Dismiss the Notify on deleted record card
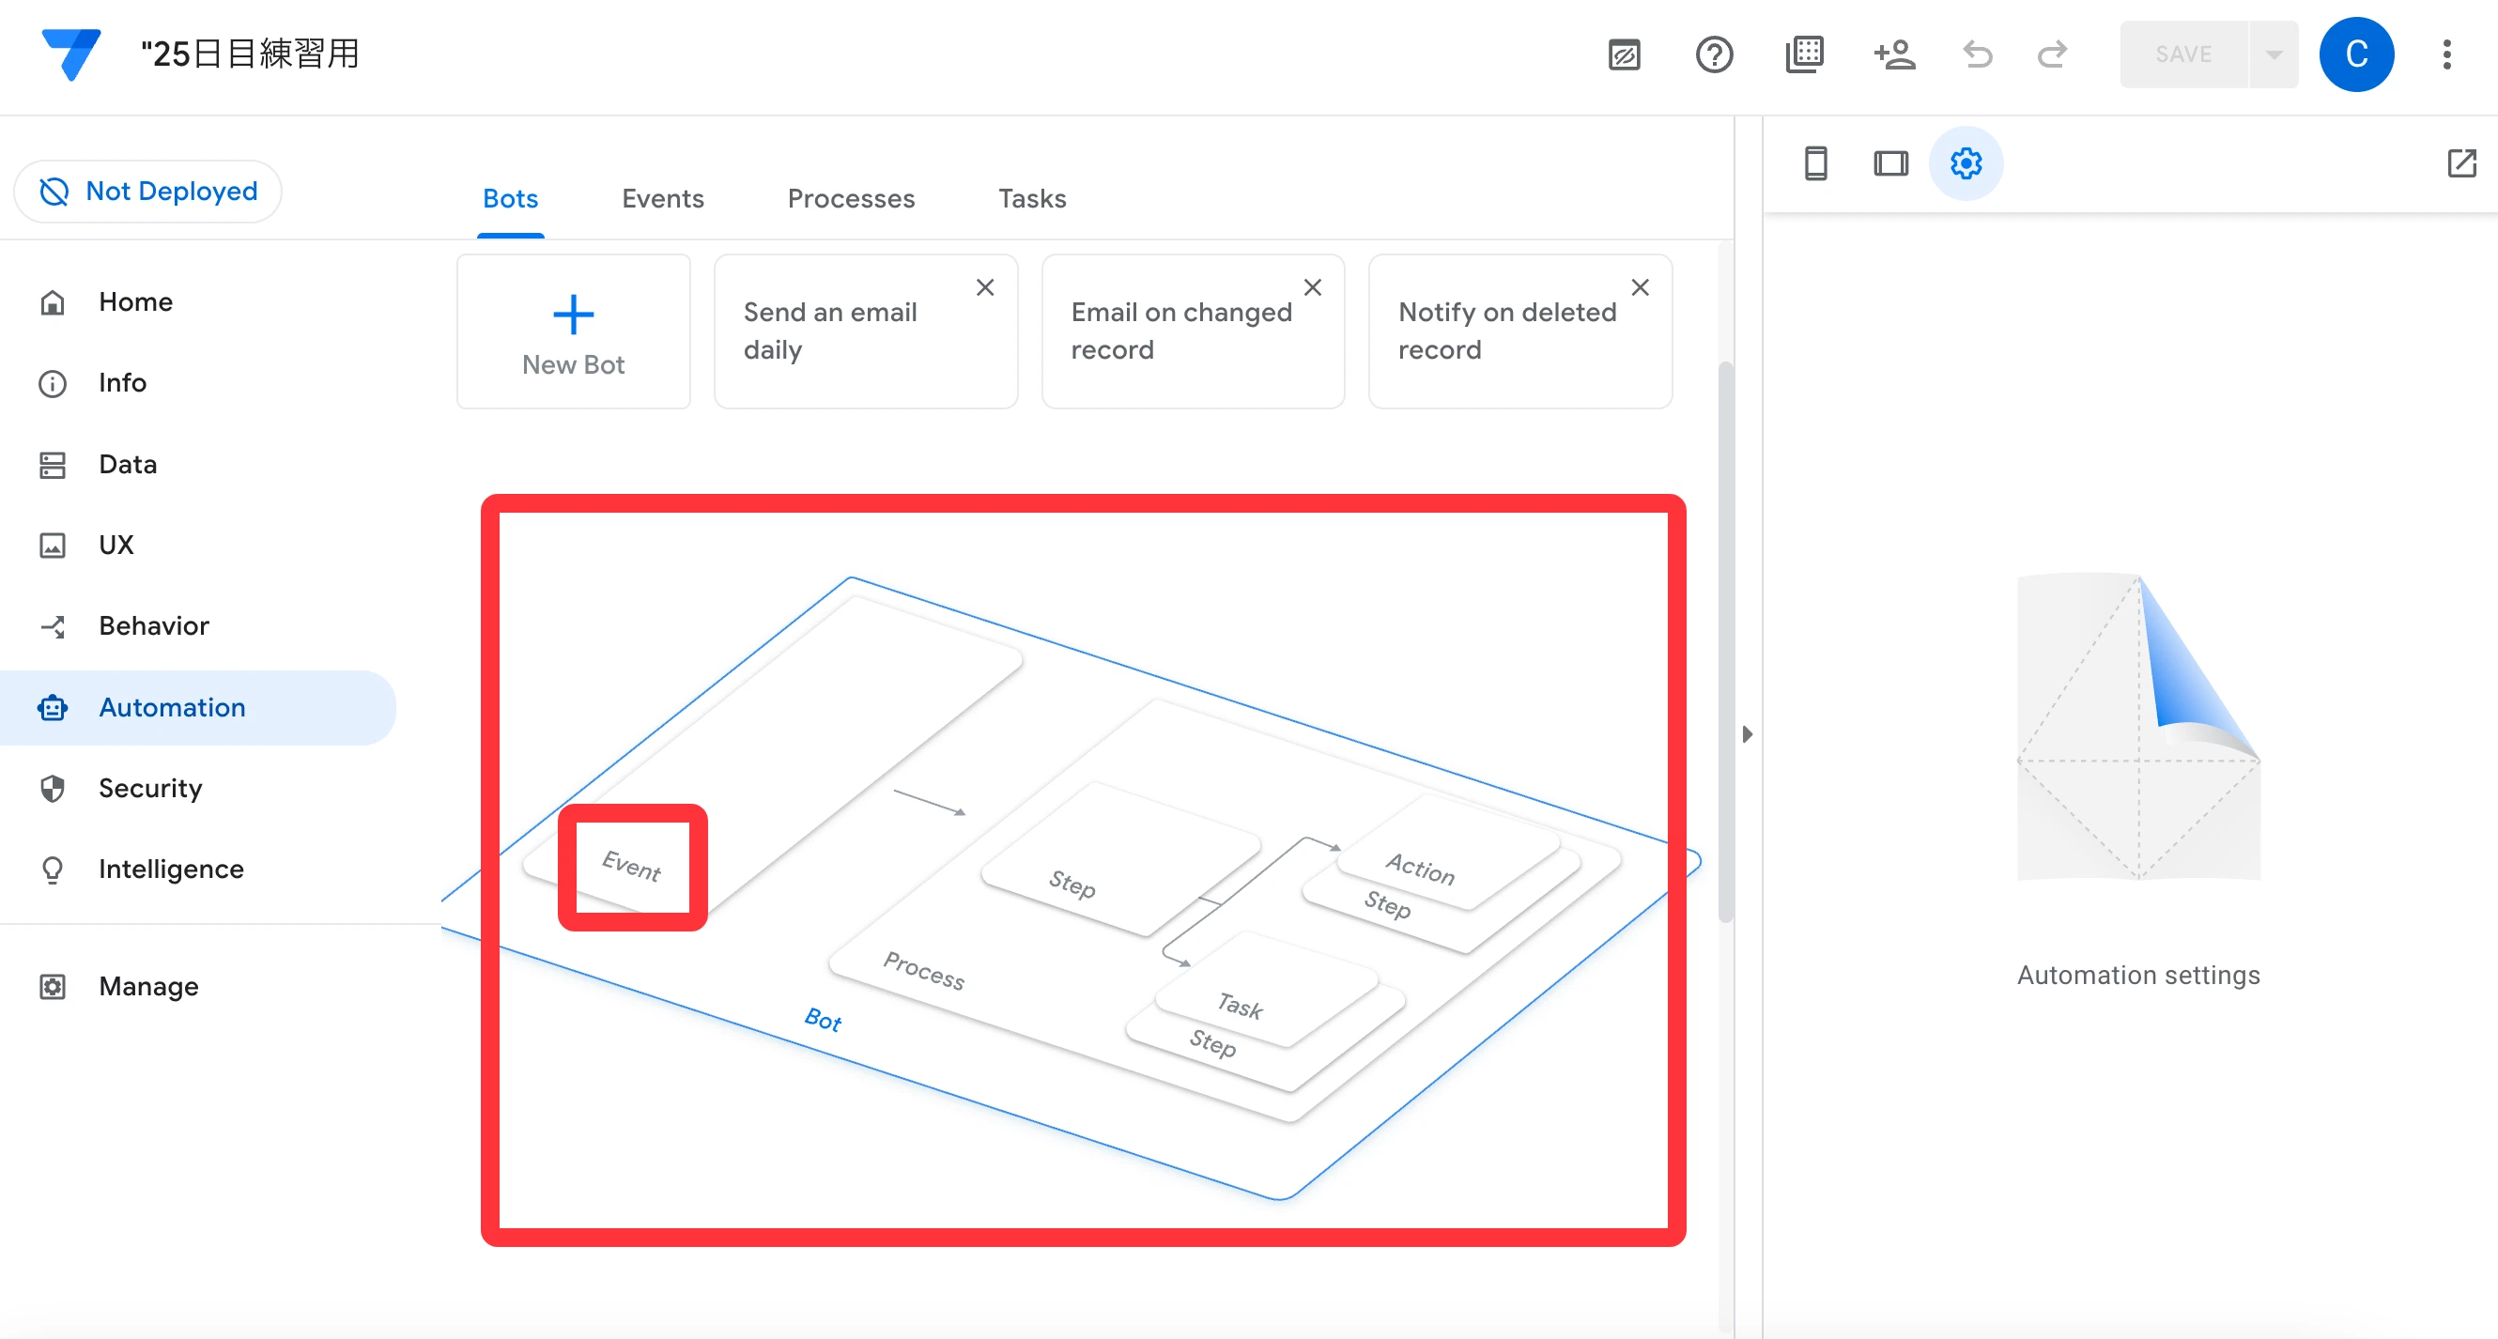Image resolution: width=2498 pixels, height=1339 pixels. tap(1640, 287)
